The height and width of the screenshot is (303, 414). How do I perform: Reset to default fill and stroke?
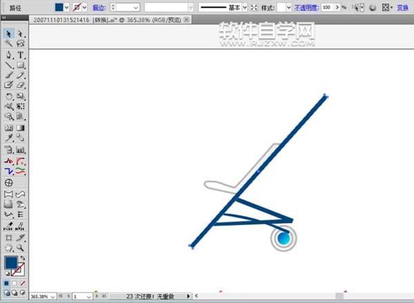coord(8,274)
